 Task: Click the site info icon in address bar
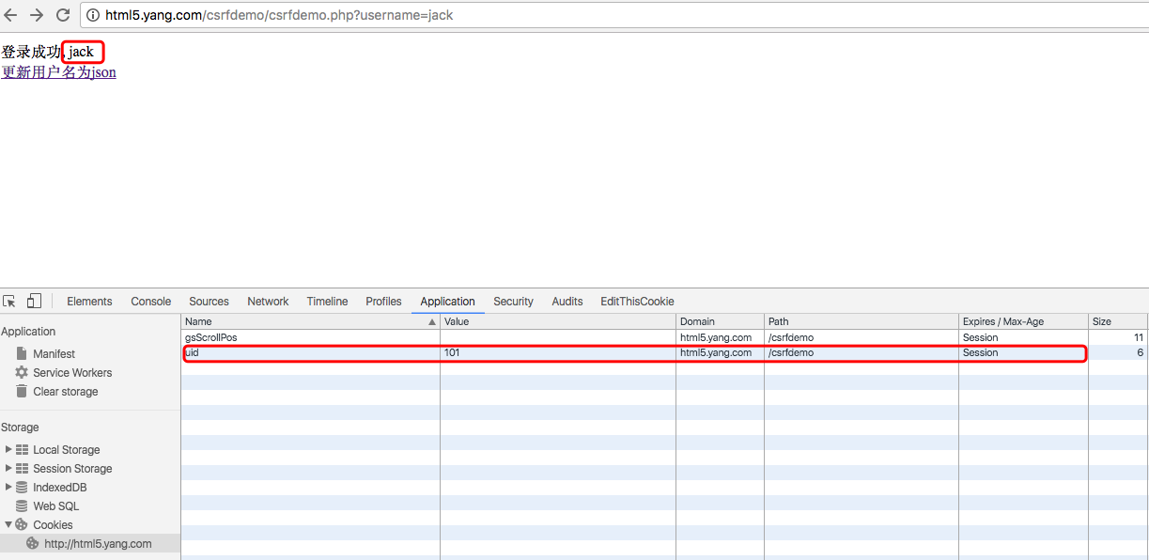pyautogui.click(x=93, y=15)
